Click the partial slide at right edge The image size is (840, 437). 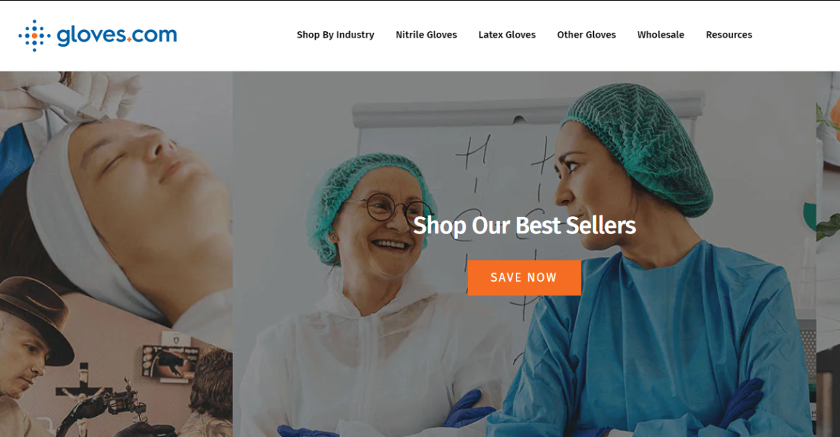click(x=828, y=254)
